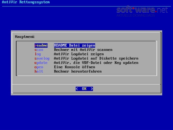The width and height of the screenshot is (173, 130).
Task: Click 'README Datei zeigen' description
Action: pos(74,45)
